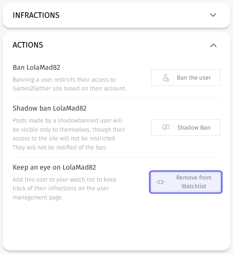Select the "Keep an eye on LolaMad82" heading

tap(54, 167)
